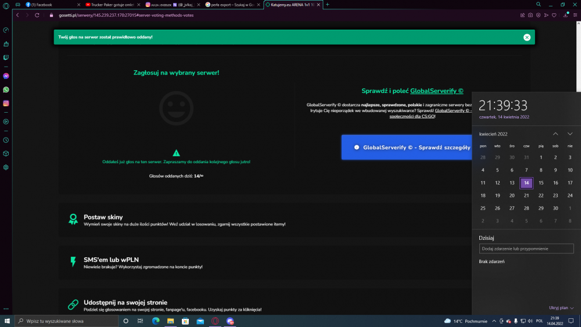581x327 pixels.
Task: Open Twitch panel in sidebar
Action: click(6, 58)
